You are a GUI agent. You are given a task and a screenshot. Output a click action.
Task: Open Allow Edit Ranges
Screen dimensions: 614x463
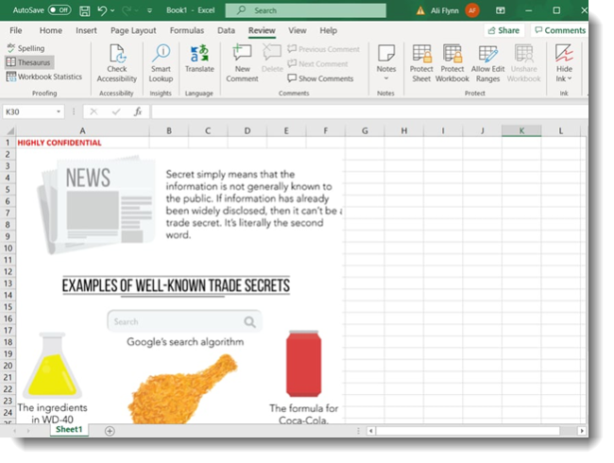point(487,61)
